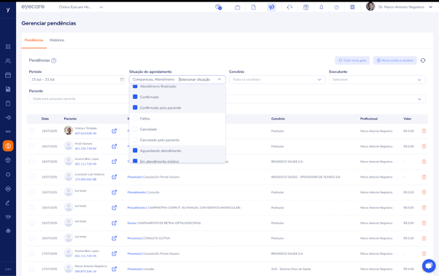The height and width of the screenshot is (276, 439).
Task: Check Cancelado pelo paciente option
Action: [x=135, y=140]
